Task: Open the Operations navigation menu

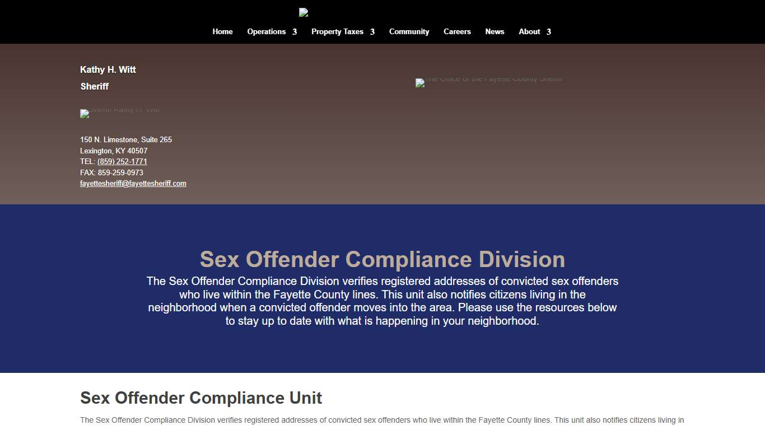Action: click(266, 32)
